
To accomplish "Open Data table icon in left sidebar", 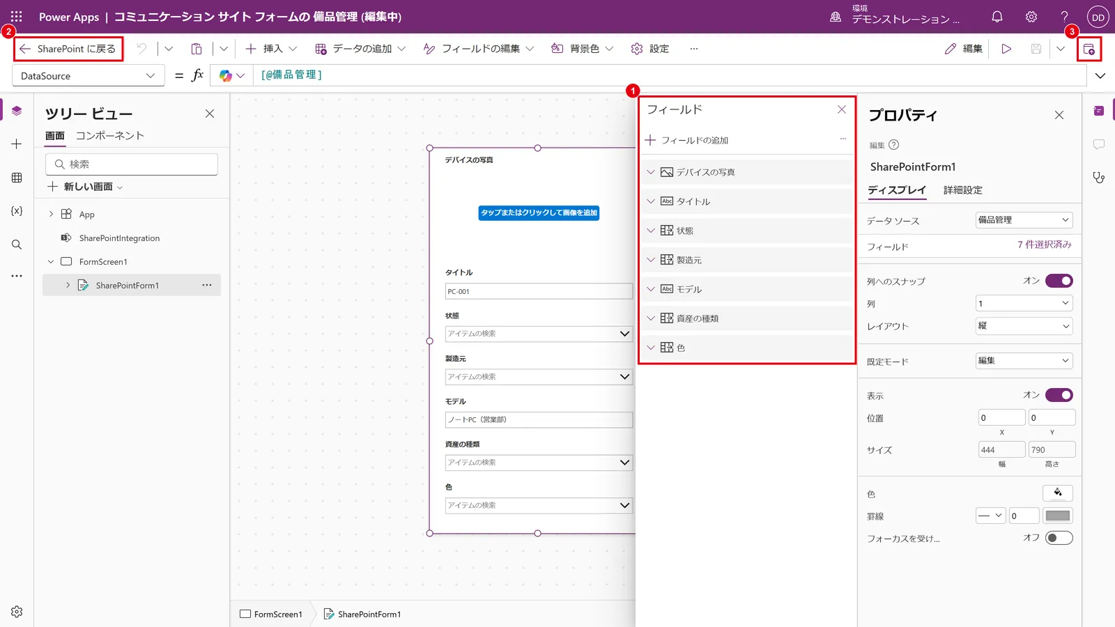I will coord(17,178).
